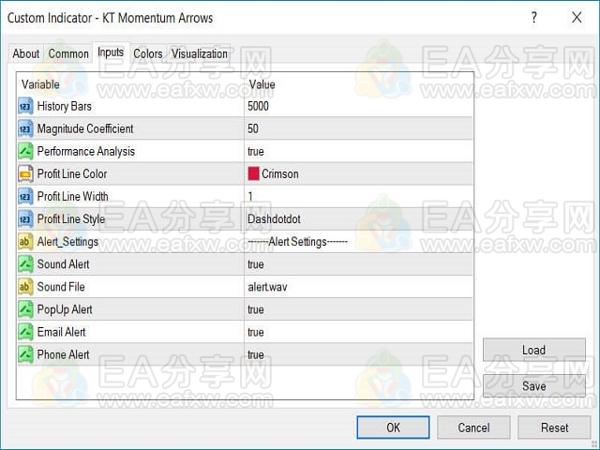Screen dimensions: 600x450
Task: Select the Magnitude Coefficient value 50
Action: (253, 128)
